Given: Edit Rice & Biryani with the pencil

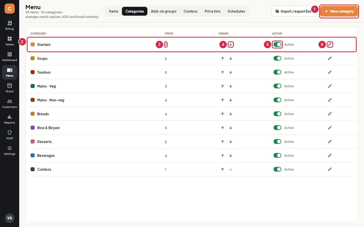Looking at the screenshot, I should 330,128.
